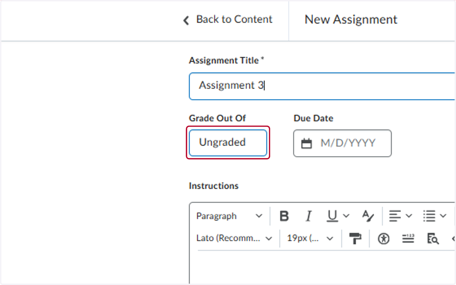
Task: Open the Lato font family dropdown
Action: pyautogui.click(x=234, y=239)
